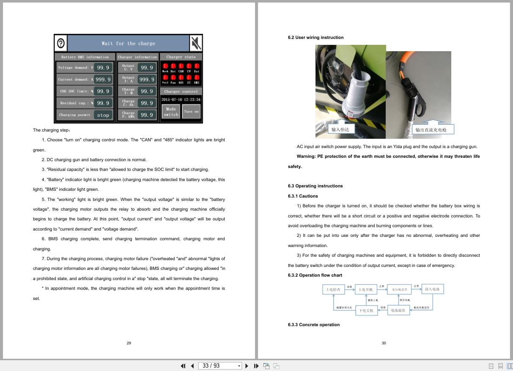Click the input plug photo
The height and width of the screenshot is (371, 513).
pos(351,91)
